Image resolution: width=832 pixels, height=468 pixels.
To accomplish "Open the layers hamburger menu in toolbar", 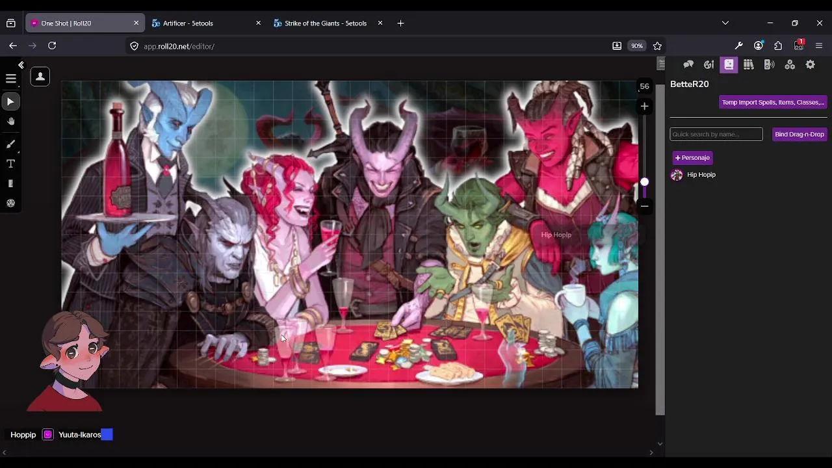I will click(11, 79).
